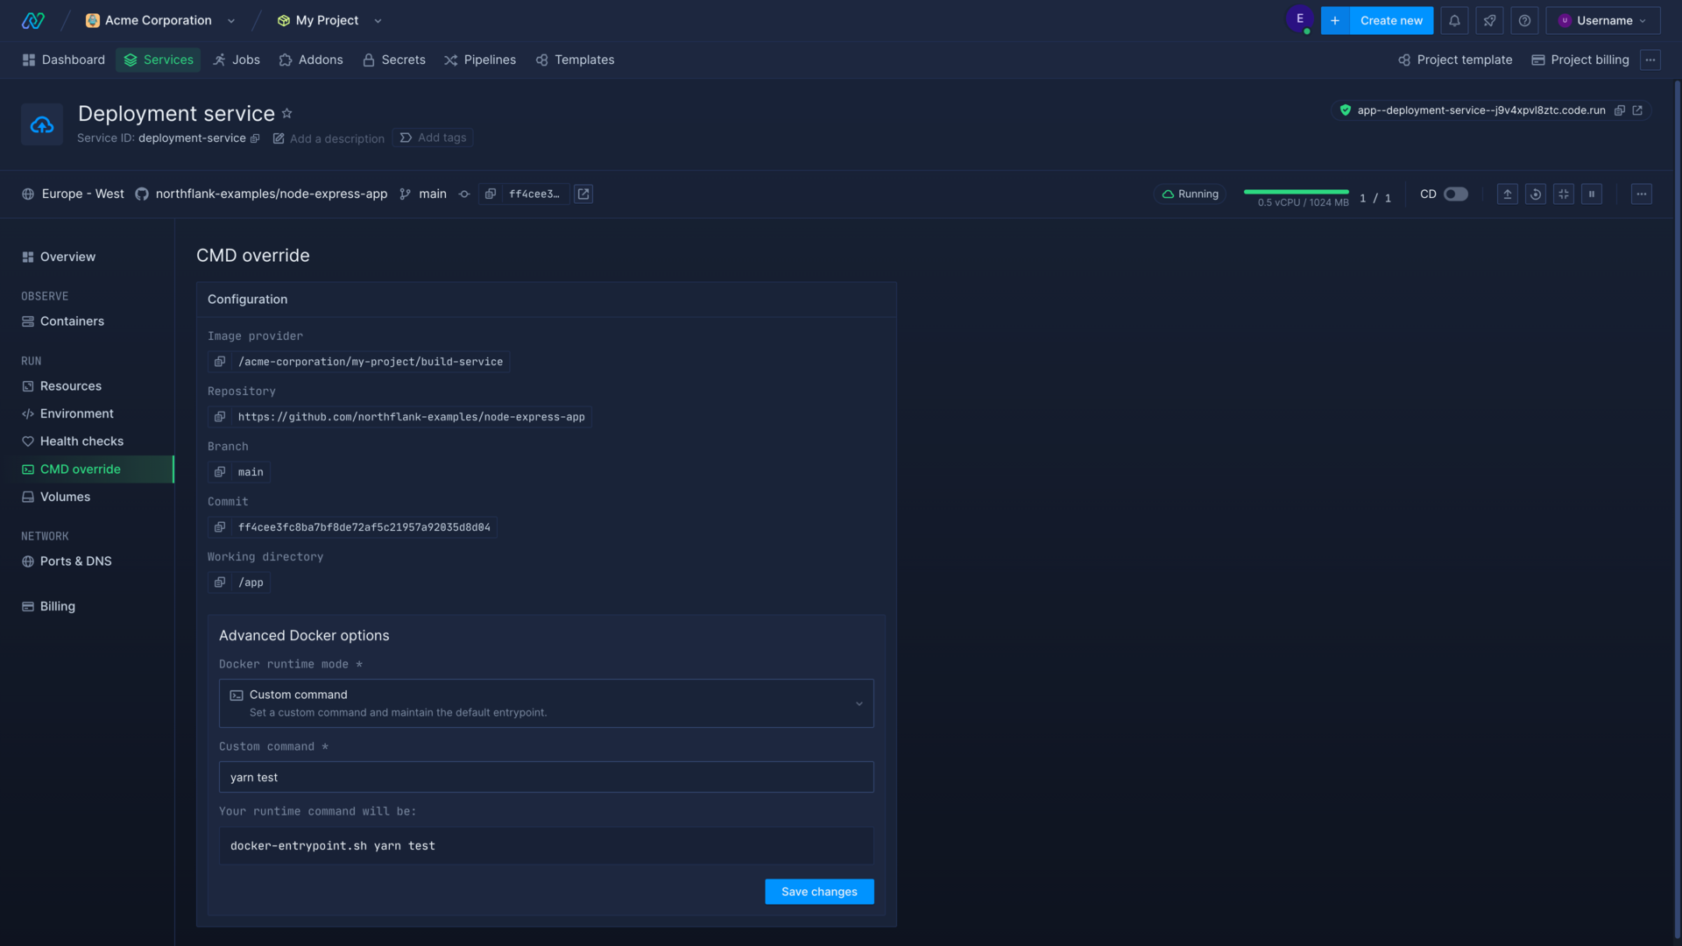This screenshot has height=946, width=1682.
Task: Open Project billing link
Action: click(1580, 60)
